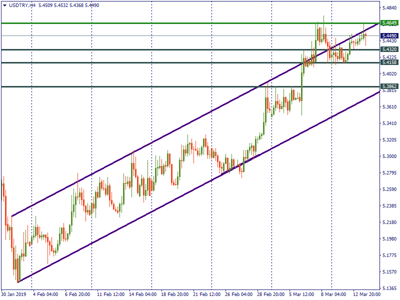The height and width of the screenshot is (300, 400).
Task: Click the 5.4320 level price label
Action: (x=388, y=49)
